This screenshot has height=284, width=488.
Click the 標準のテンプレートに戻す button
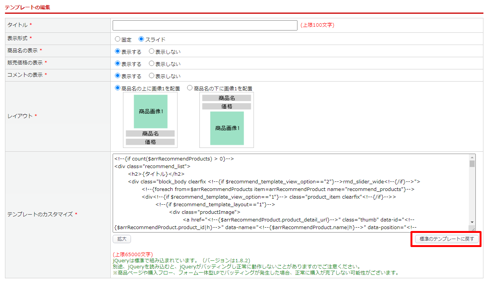[x=446, y=239]
